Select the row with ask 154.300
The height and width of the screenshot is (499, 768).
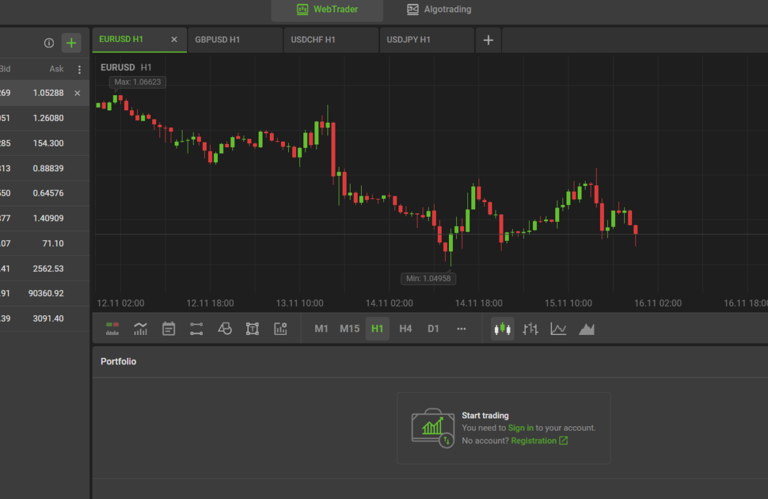click(45, 144)
